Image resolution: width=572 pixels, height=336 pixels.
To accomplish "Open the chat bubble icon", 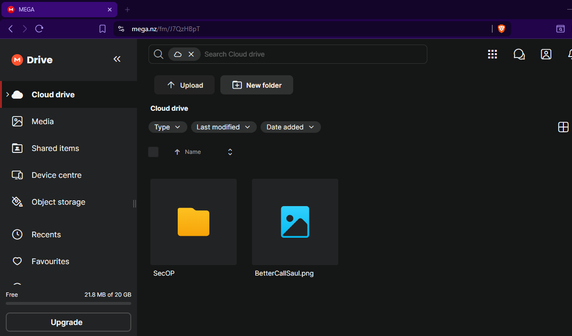I will (x=519, y=54).
